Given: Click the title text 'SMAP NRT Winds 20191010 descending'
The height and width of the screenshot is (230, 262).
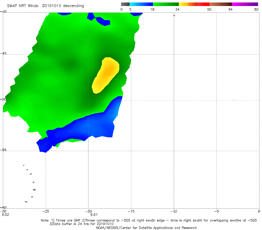Looking at the screenshot, I should (x=45, y=6).
